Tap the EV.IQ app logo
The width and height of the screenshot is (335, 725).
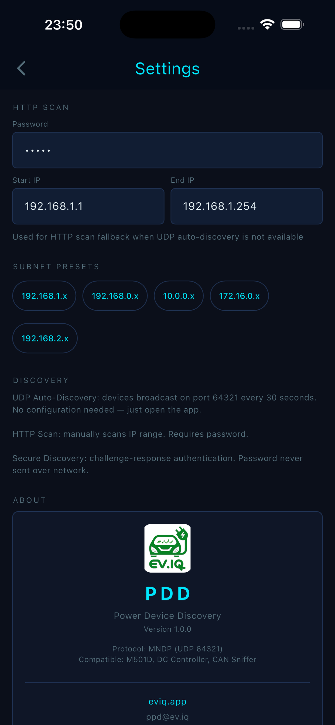(x=167, y=548)
